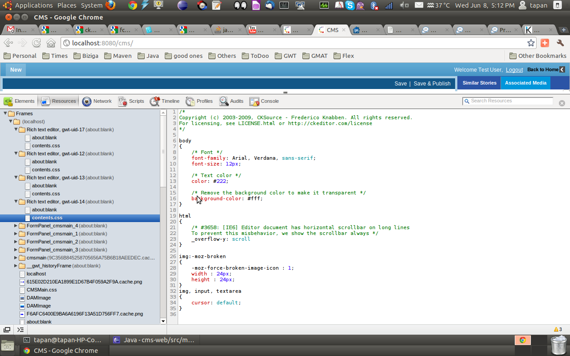Collapse the Frames tree node

5,114
